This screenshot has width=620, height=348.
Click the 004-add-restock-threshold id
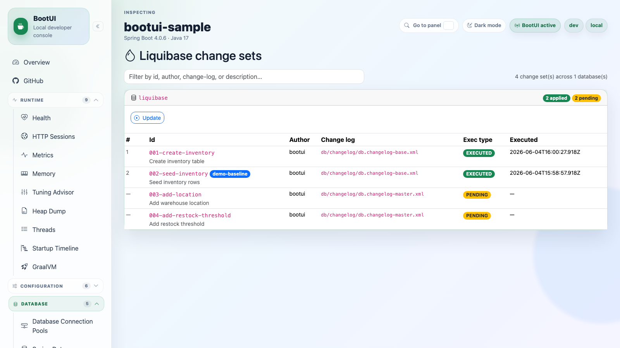pyautogui.click(x=190, y=215)
